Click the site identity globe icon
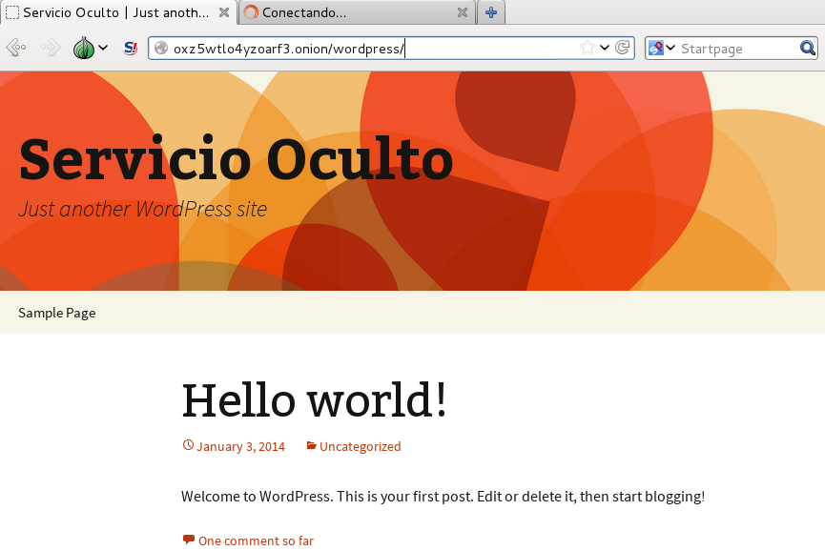 (161, 49)
